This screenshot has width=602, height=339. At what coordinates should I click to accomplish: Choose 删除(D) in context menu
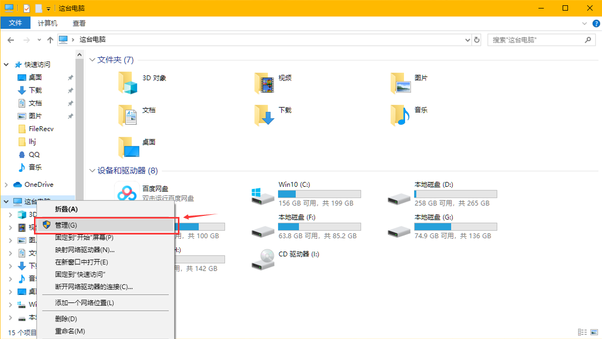(x=106, y=319)
